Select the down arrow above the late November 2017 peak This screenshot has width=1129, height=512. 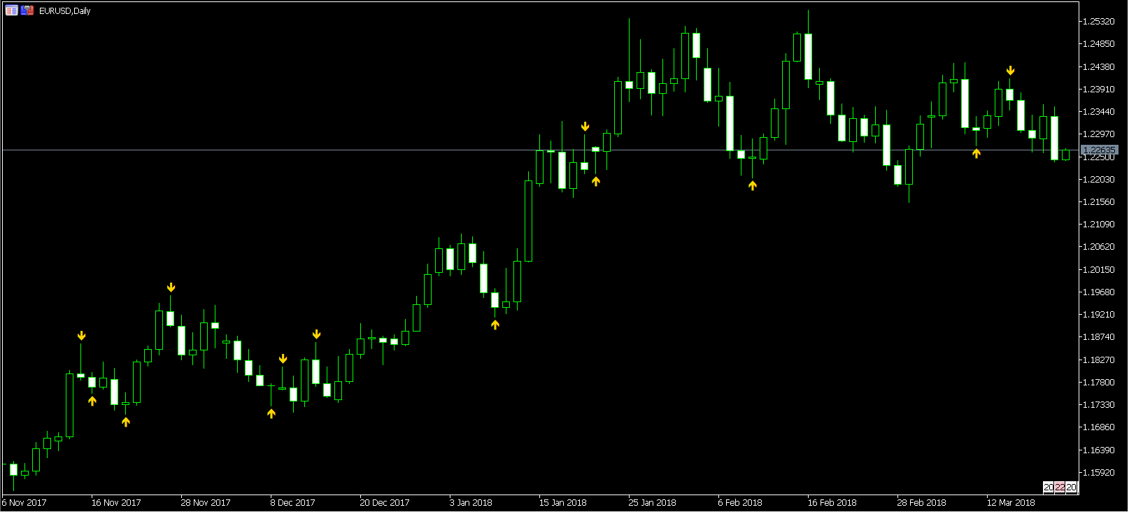coord(171,287)
